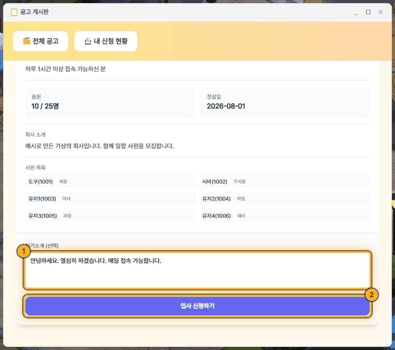Select member 유저4(1006) 대리

(284, 216)
